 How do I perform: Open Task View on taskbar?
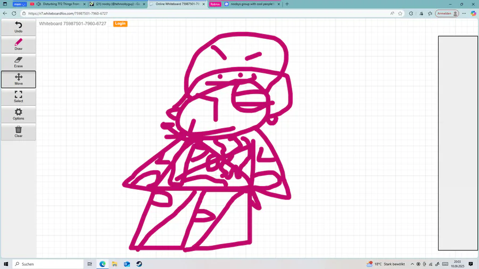[90, 264]
